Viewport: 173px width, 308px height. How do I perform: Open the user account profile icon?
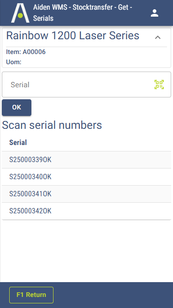155,13
